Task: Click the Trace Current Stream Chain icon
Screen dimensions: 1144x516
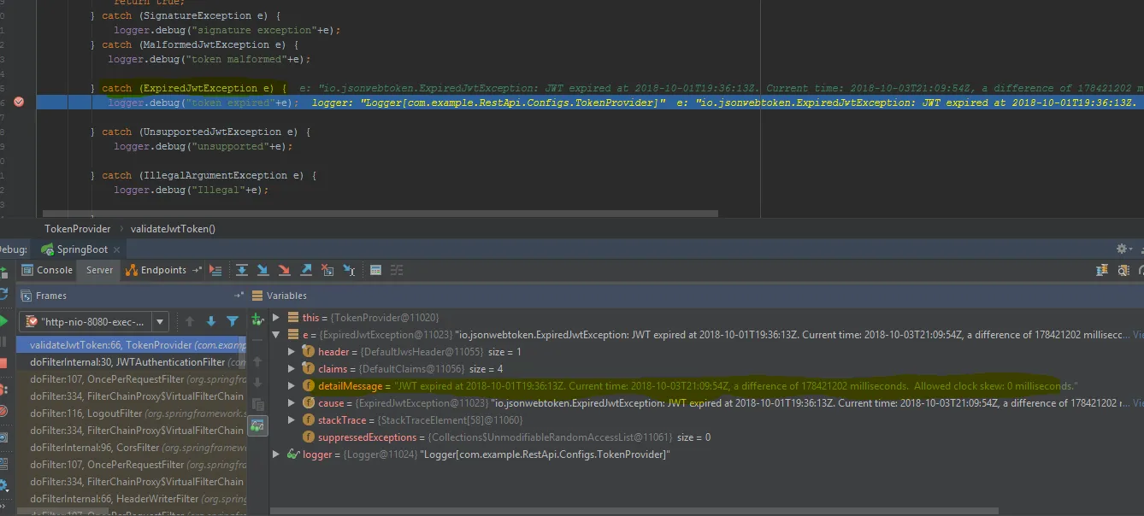Action: [x=397, y=270]
